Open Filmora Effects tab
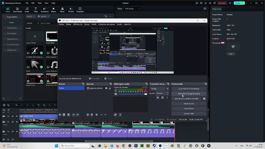Image resolution: width=265 pixels, height=149 pixels. coord(53,10)
